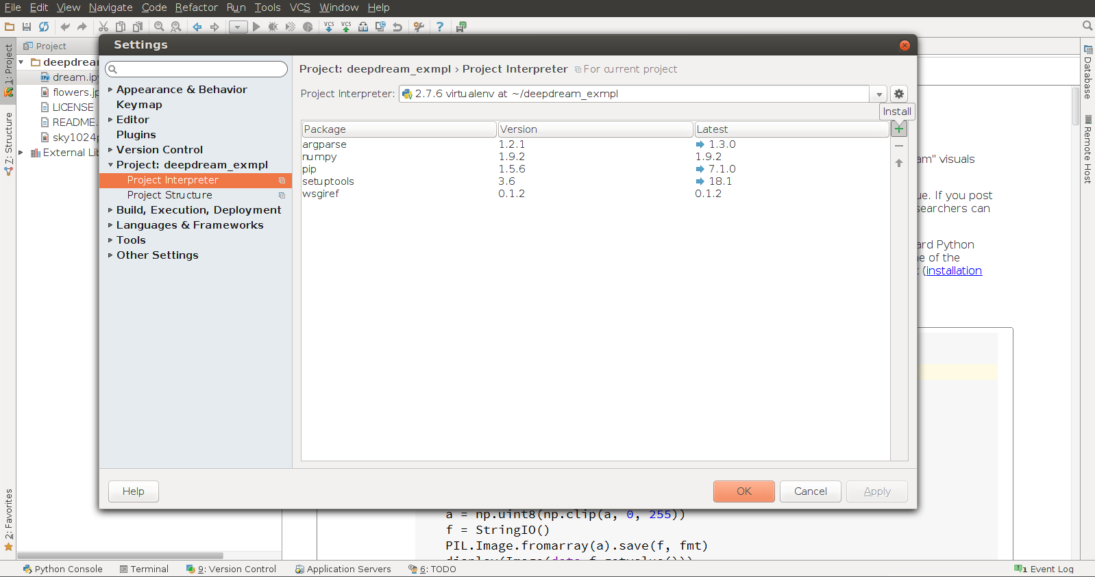Click the Revert icon in the main toolbar
Image resolution: width=1095 pixels, height=577 pixels.
[x=397, y=27]
